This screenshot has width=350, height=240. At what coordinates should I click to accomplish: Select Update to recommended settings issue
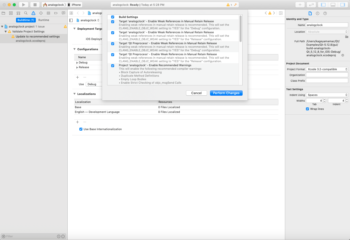tap(34, 38)
